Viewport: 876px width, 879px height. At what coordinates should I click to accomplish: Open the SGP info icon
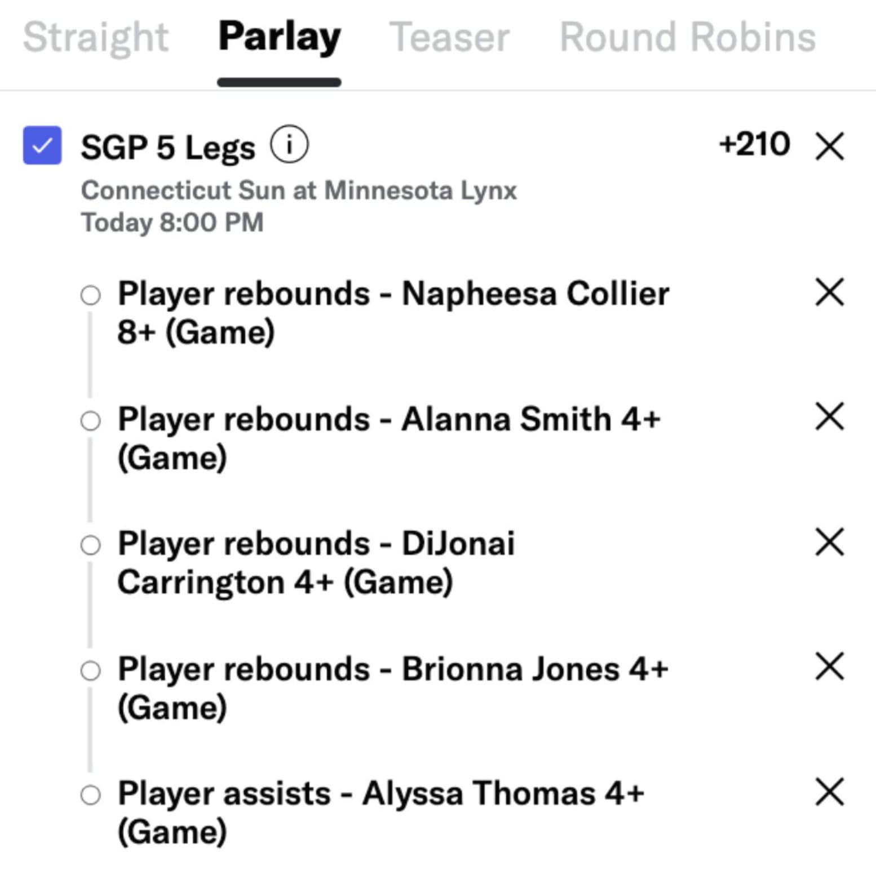[x=289, y=145]
